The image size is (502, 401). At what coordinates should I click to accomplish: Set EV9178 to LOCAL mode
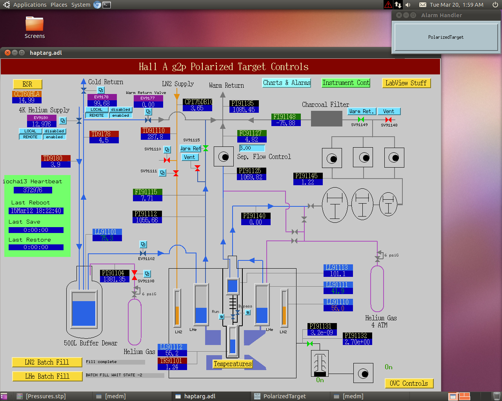[96, 110]
